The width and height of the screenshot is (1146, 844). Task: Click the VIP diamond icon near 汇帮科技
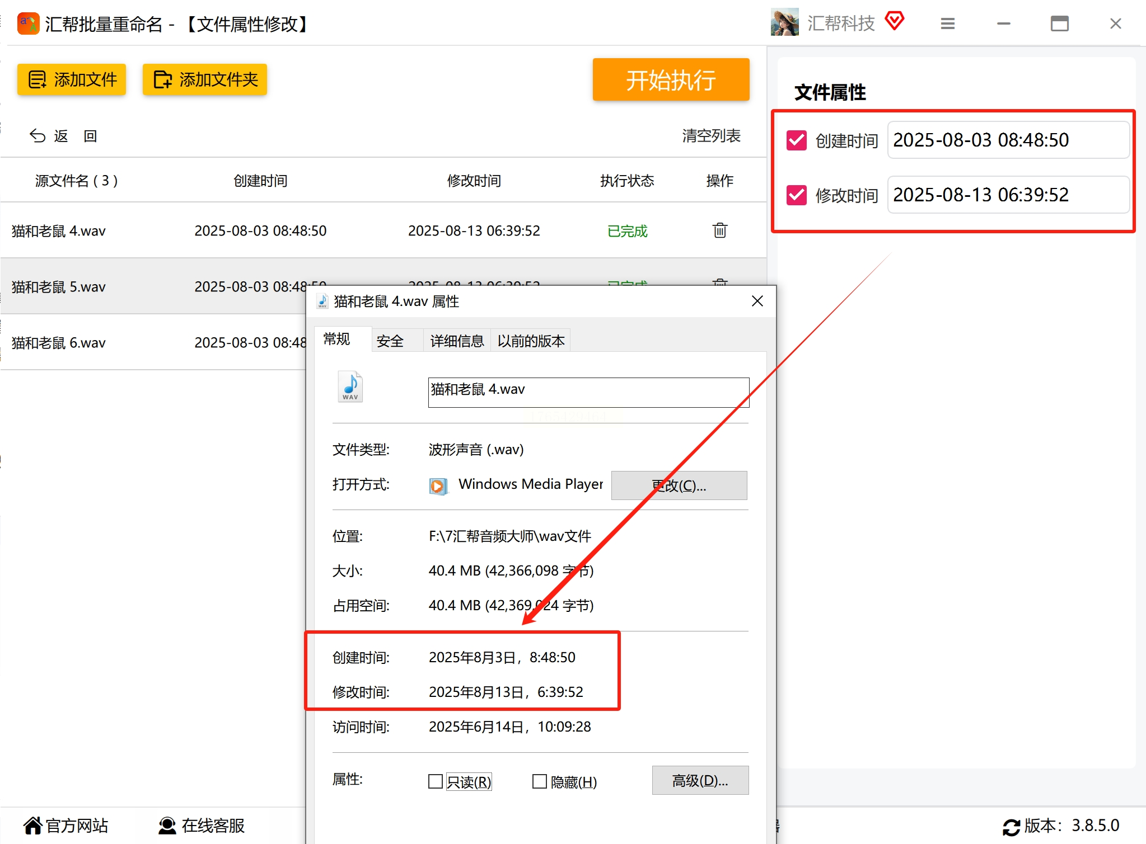[894, 21]
